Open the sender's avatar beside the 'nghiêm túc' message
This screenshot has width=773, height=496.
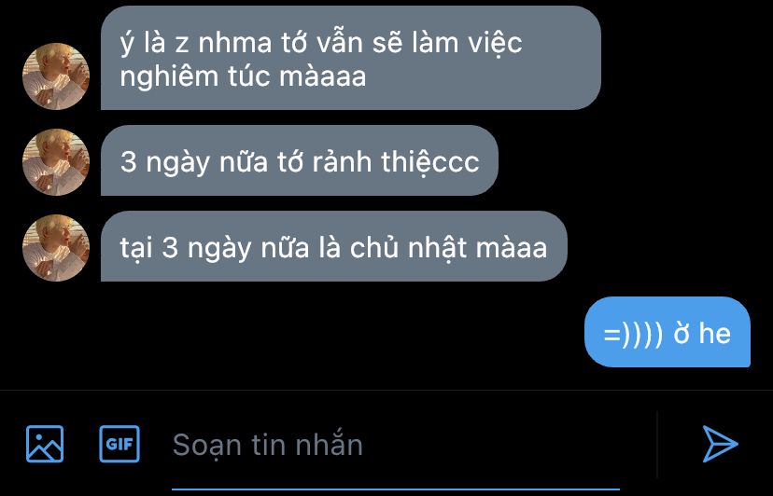(56, 76)
